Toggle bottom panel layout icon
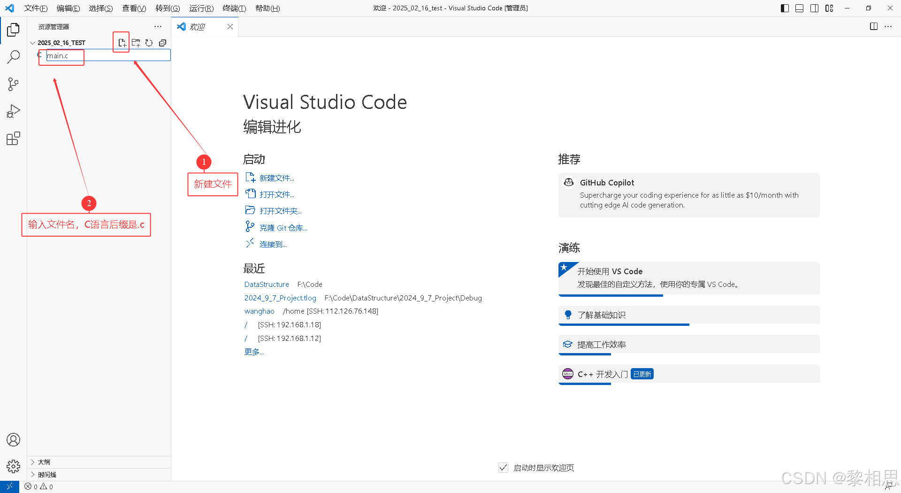Screen dimensions: 901x493 coord(800,8)
